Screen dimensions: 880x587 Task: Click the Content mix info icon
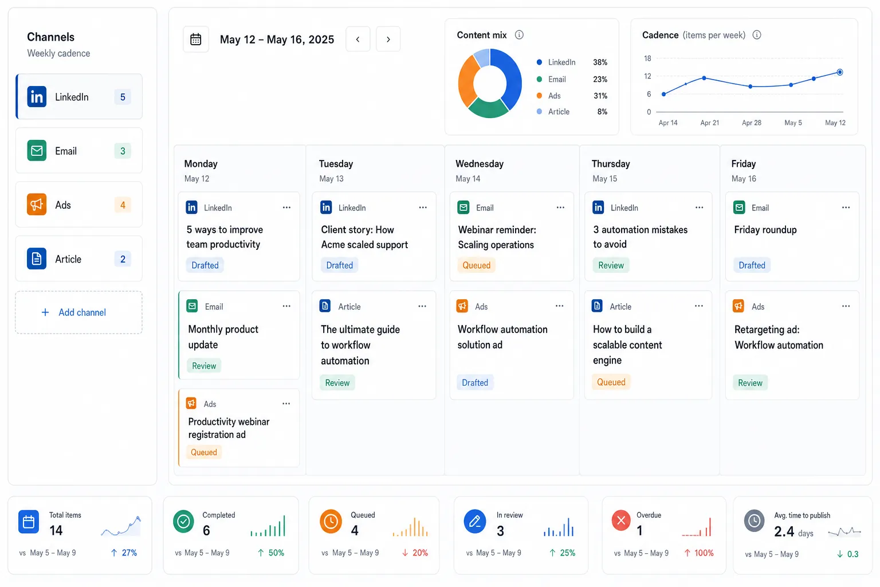click(x=519, y=35)
